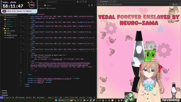The height and width of the screenshot is (102, 181).
Task: Open settings gear in editor title bar
Action: (86, 2)
